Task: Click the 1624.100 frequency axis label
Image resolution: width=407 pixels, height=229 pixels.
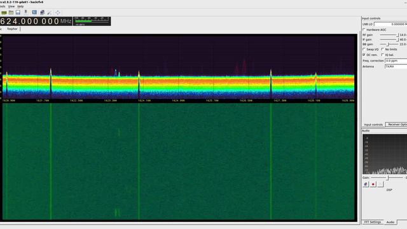Action: 144,101
